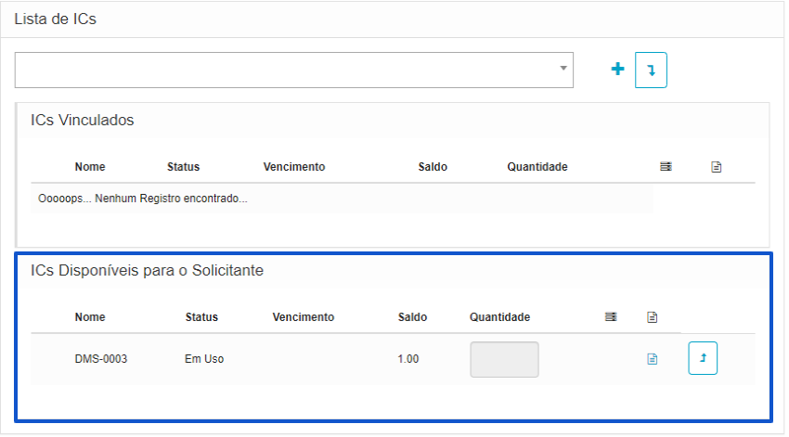This screenshot has width=789, height=437.
Task: Click Nome header in ICs Disponíveis
Action: tap(90, 317)
